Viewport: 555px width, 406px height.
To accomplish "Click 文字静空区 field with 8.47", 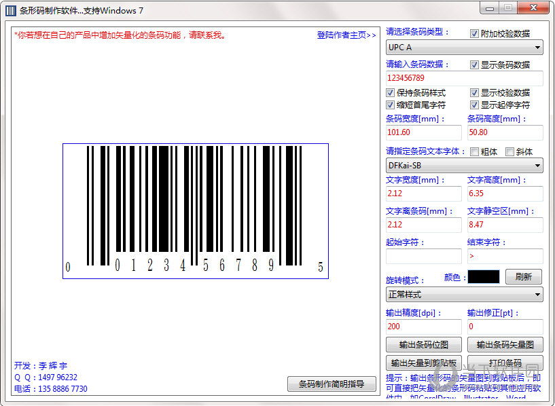I will tap(505, 225).
